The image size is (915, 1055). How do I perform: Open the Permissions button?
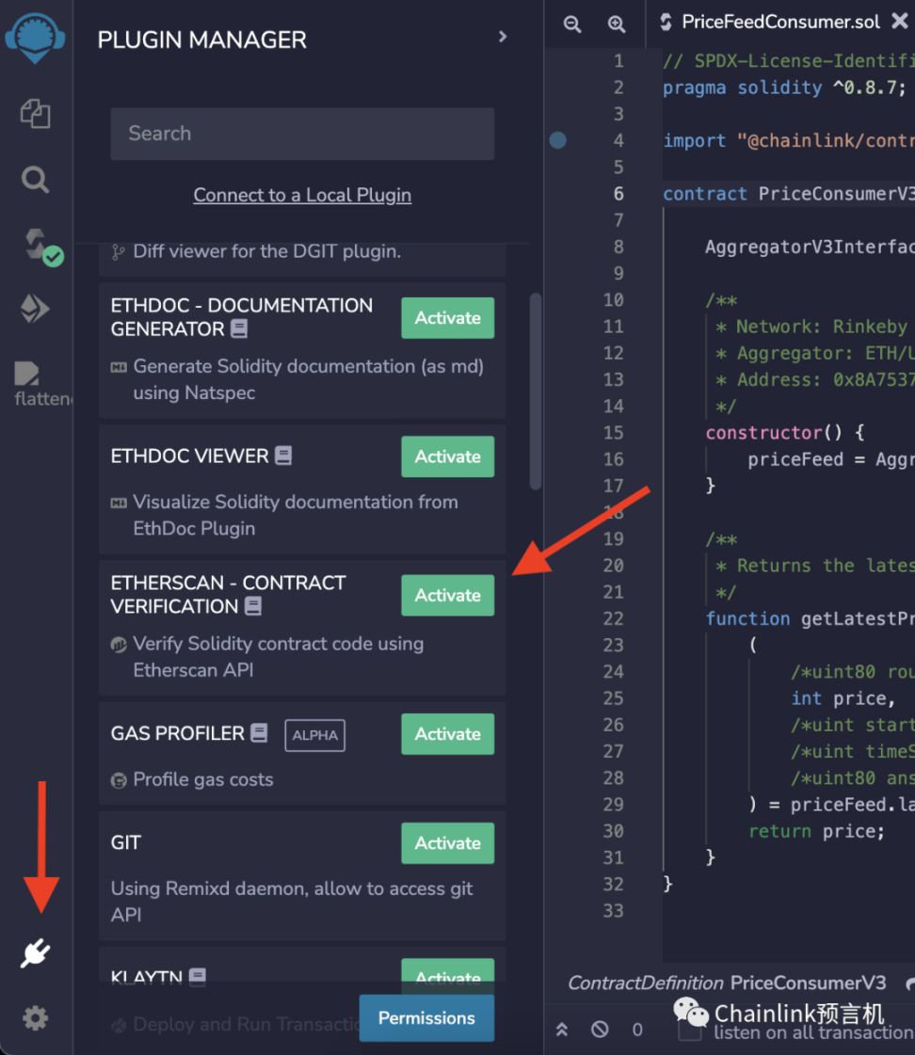click(426, 1018)
